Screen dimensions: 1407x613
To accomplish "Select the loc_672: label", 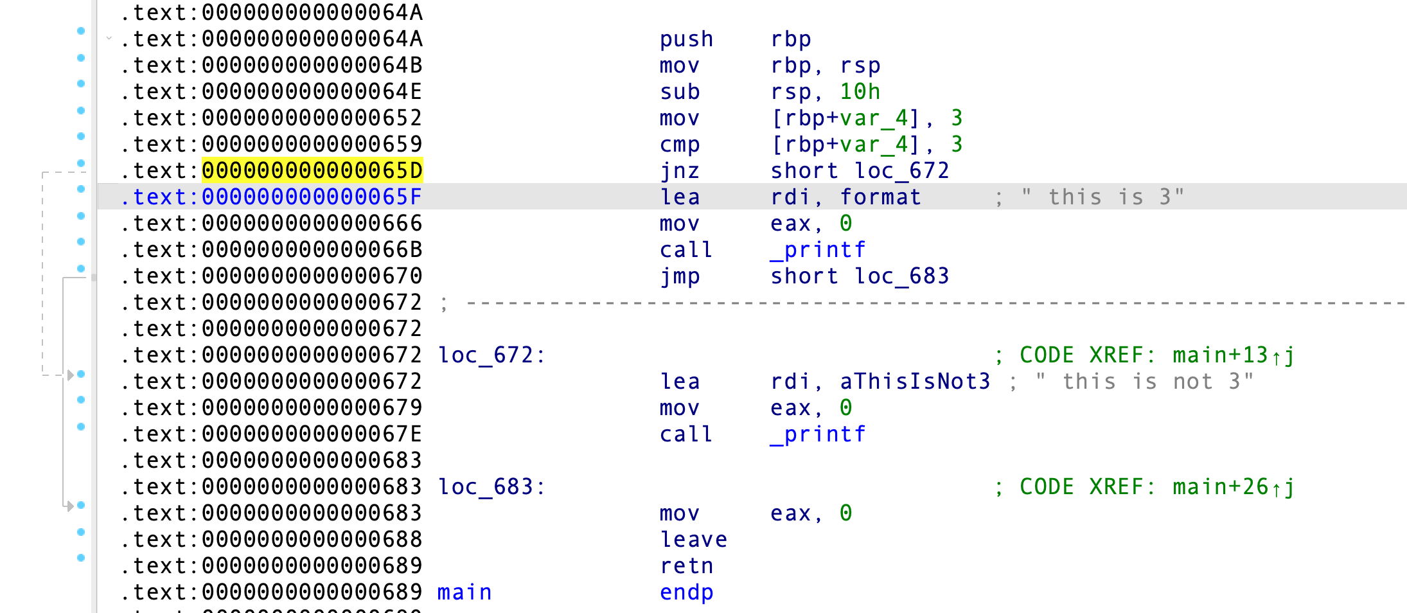I will (491, 355).
